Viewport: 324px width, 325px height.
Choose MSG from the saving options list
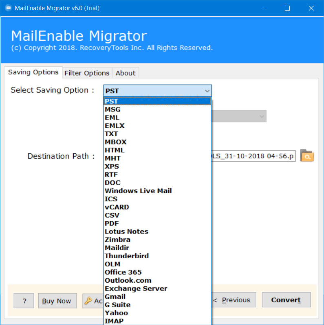point(157,109)
